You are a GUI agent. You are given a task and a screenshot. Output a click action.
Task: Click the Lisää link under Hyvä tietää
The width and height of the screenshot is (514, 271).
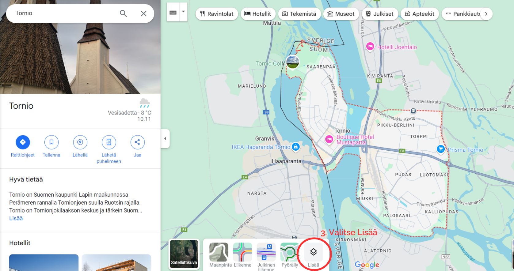16,218
